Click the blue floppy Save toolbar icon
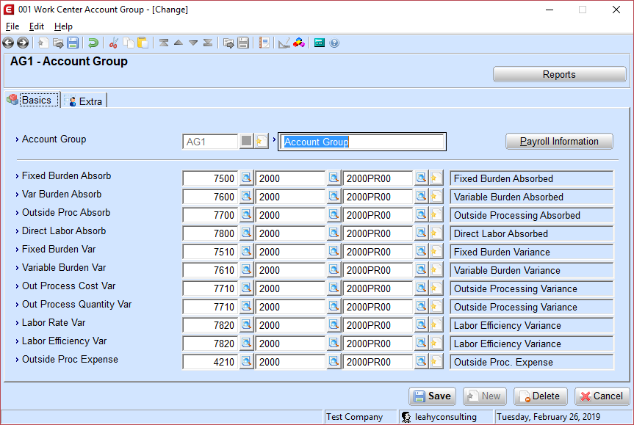The width and height of the screenshot is (634, 425). pyautogui.click(x=73, y=43)
